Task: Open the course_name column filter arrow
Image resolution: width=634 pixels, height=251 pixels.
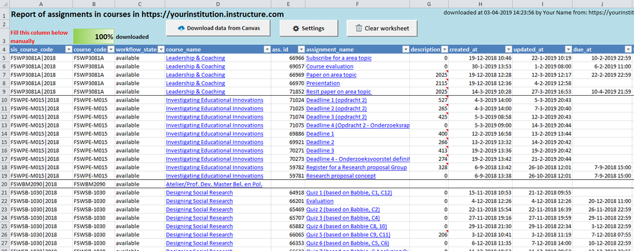Action: click(267, 49)
